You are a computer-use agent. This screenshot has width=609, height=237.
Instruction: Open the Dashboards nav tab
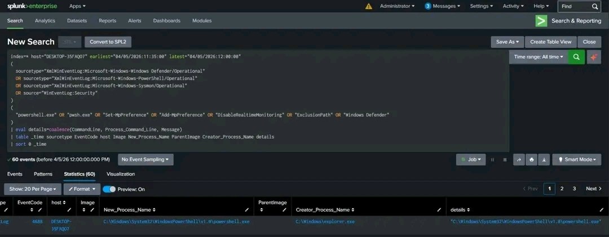(x=166, y=21)
